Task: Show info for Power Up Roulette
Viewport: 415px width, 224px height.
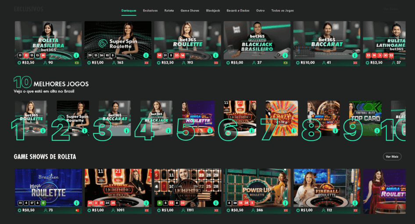Action: pos(285,203)
